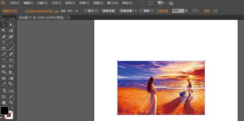Select the Gradient tool
Image resolution: width=244 pixels, height=121 pixels.
11,78
